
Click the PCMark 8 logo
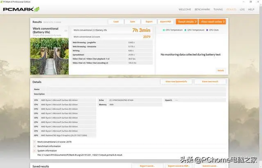coord(21,9)
